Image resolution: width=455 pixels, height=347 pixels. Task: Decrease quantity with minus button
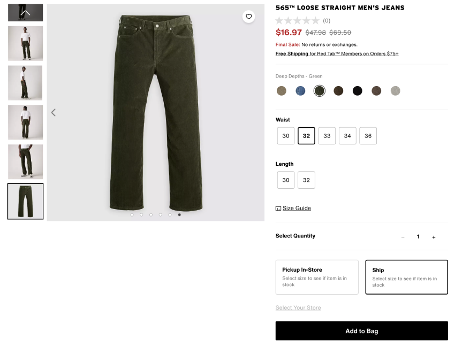403,237
